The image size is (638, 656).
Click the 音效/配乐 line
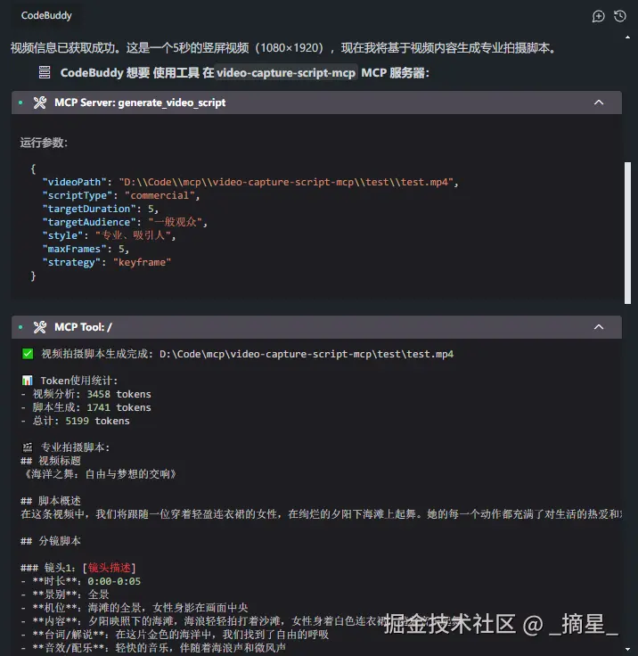click(x=153, y=648)
